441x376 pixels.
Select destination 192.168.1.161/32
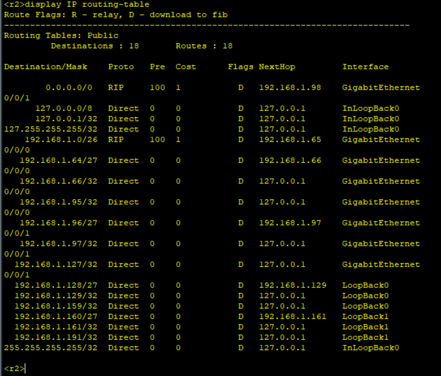[x=56, y=327]
